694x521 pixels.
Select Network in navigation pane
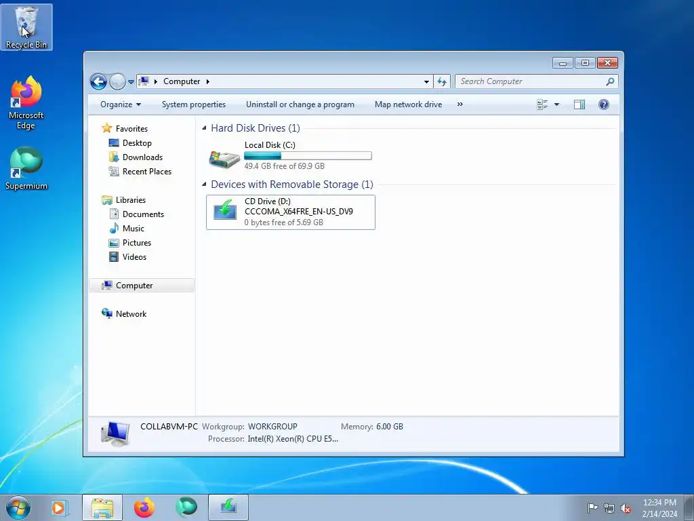(131, 313)
